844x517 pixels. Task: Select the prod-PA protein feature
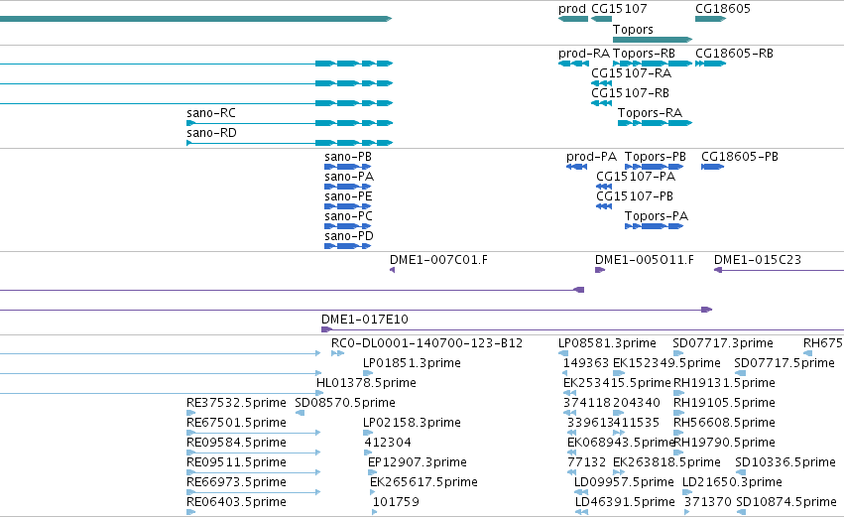(576, 167)
